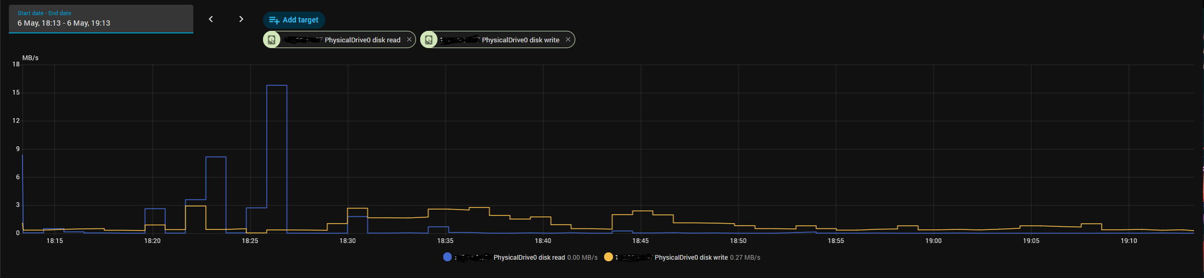
Task: Remove the PhysicalDrive0 disk read target
Action: pyautogui.click(x=409, y=40)
